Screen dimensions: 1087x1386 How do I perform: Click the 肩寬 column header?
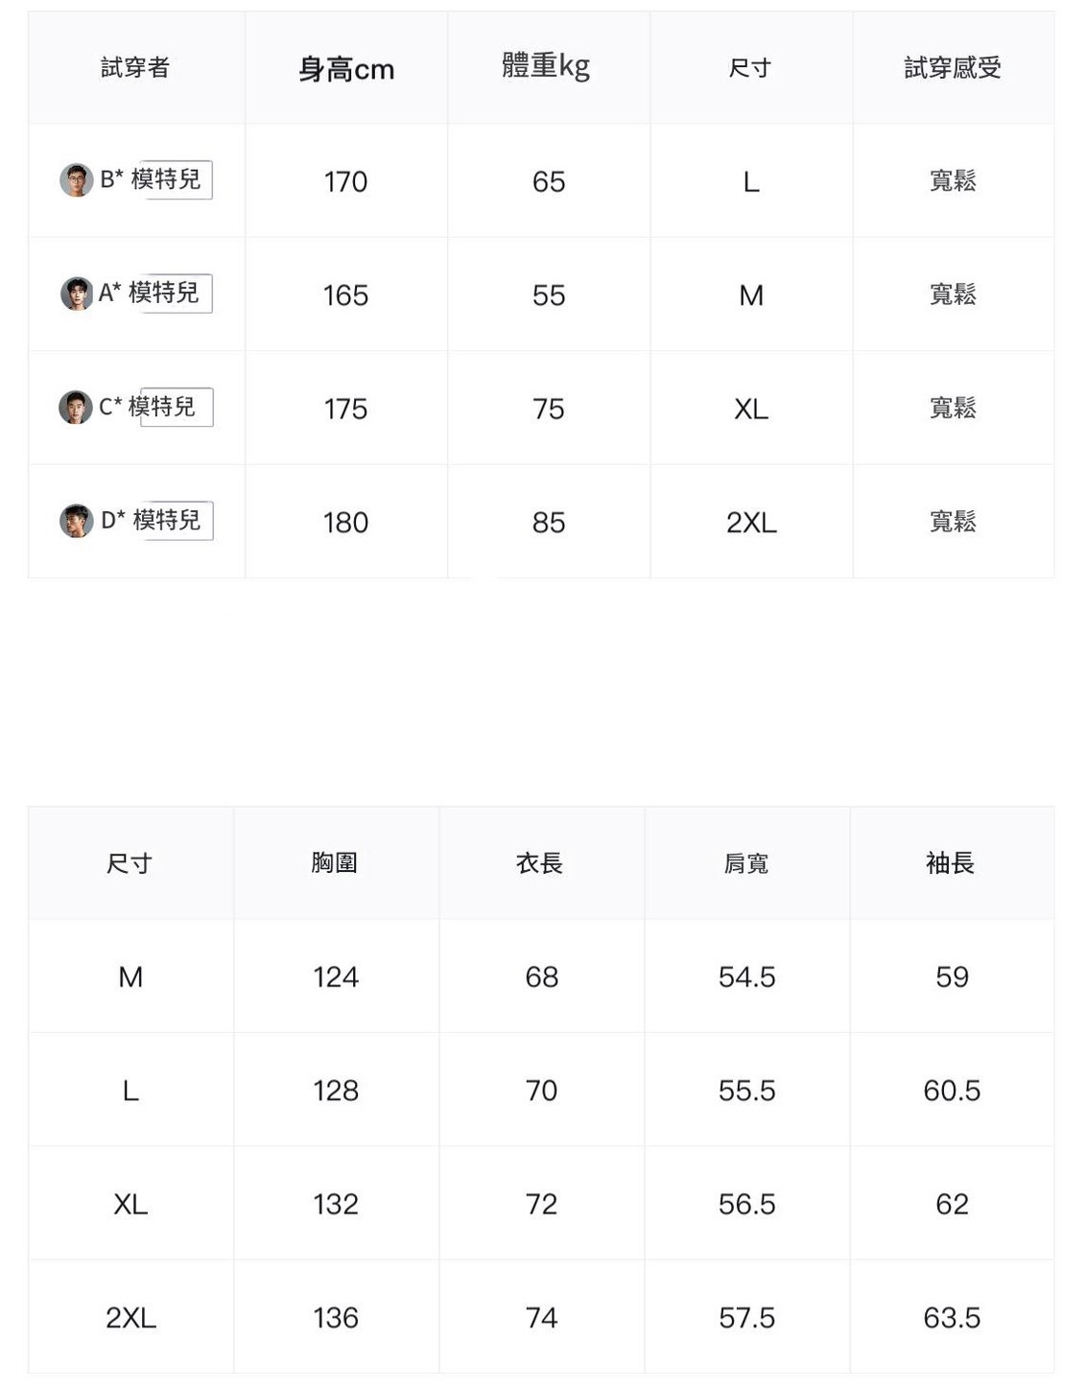(746, 863)
